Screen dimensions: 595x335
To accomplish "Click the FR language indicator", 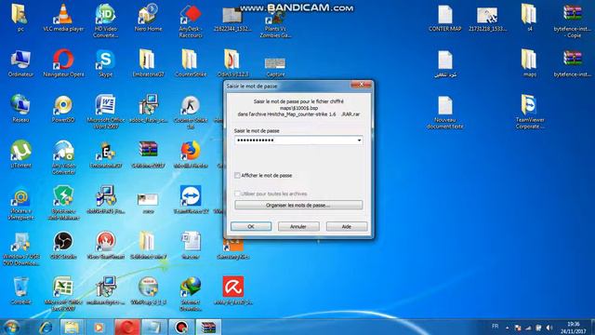I will (496, 327).
